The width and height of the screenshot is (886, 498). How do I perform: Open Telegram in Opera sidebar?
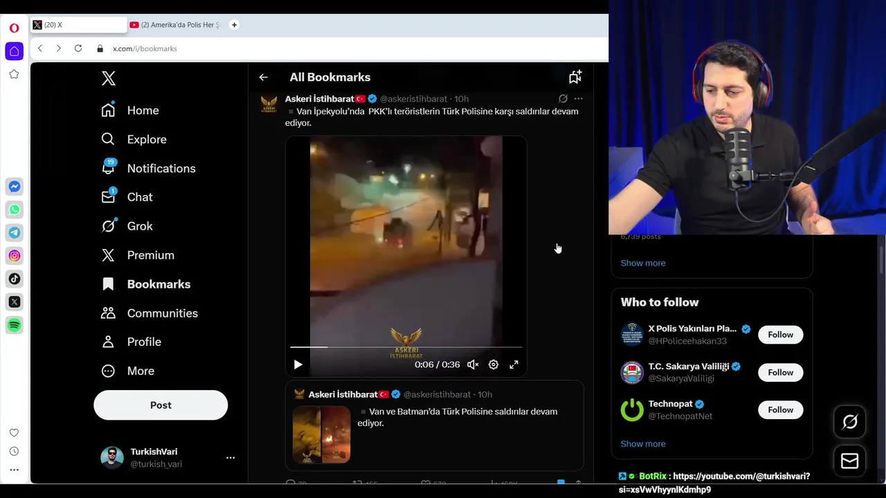[x=15, y=232]
